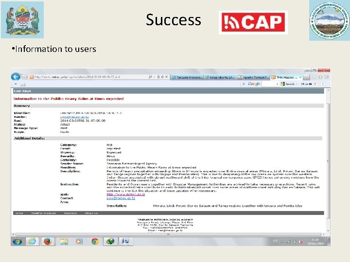350x262 pixels.
Task: Expand the Google toolbar More menu
Action: (x=306, y=84)
